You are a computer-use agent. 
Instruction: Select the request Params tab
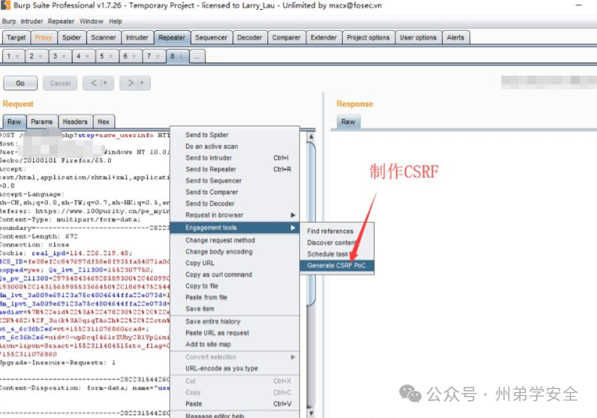click(x=42, y=122)
